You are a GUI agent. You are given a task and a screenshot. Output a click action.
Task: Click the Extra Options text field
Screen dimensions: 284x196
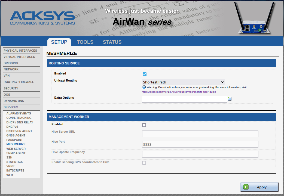coord(184,99)
